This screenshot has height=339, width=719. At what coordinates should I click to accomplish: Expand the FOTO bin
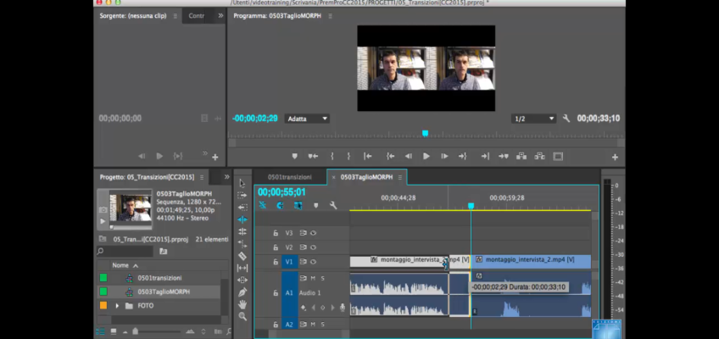117,306
